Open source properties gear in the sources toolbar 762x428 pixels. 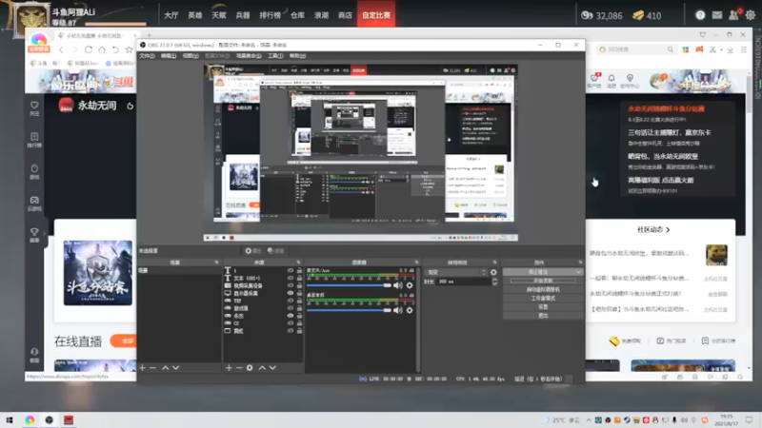point(250,368)
